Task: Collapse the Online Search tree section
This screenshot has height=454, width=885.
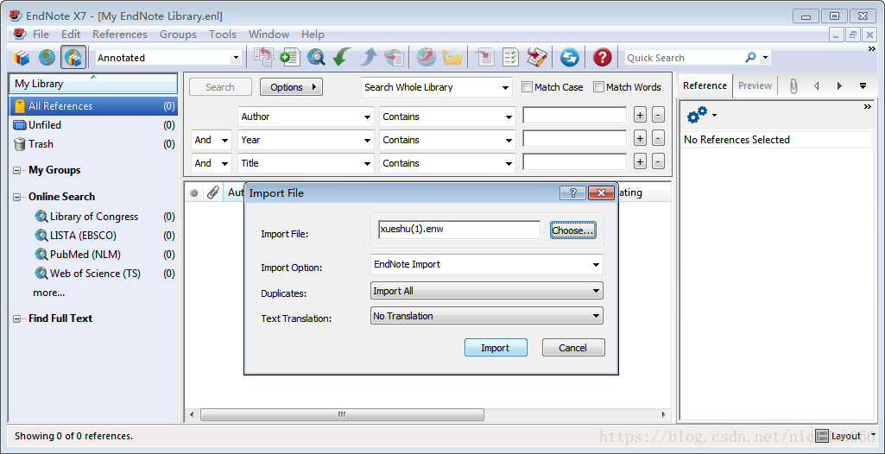Action: 17,197
